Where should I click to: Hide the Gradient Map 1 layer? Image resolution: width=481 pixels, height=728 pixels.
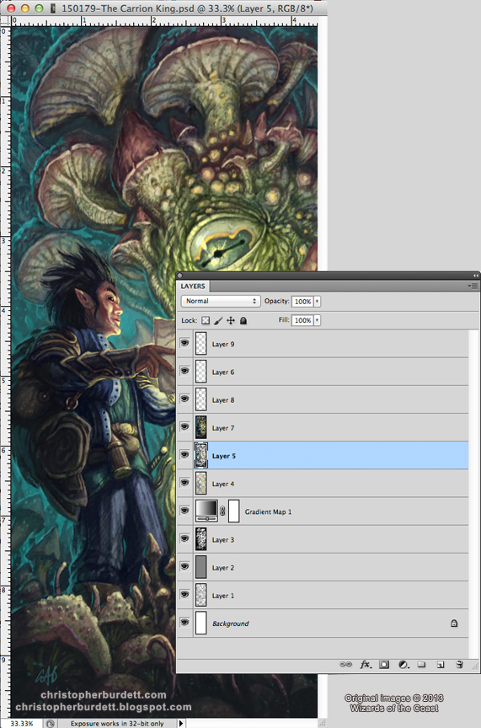[184, 511]
